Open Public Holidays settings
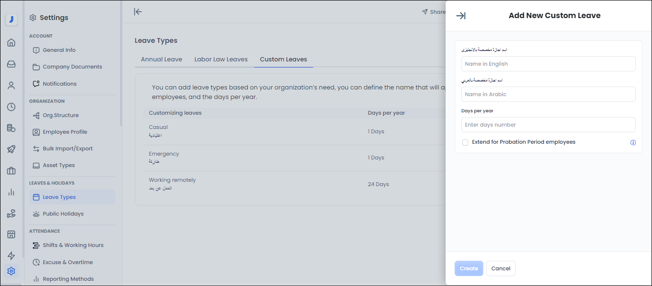Image resolution: width=652 pixels, height=286 pixels. pyautogui.click(x=63, y=214)
